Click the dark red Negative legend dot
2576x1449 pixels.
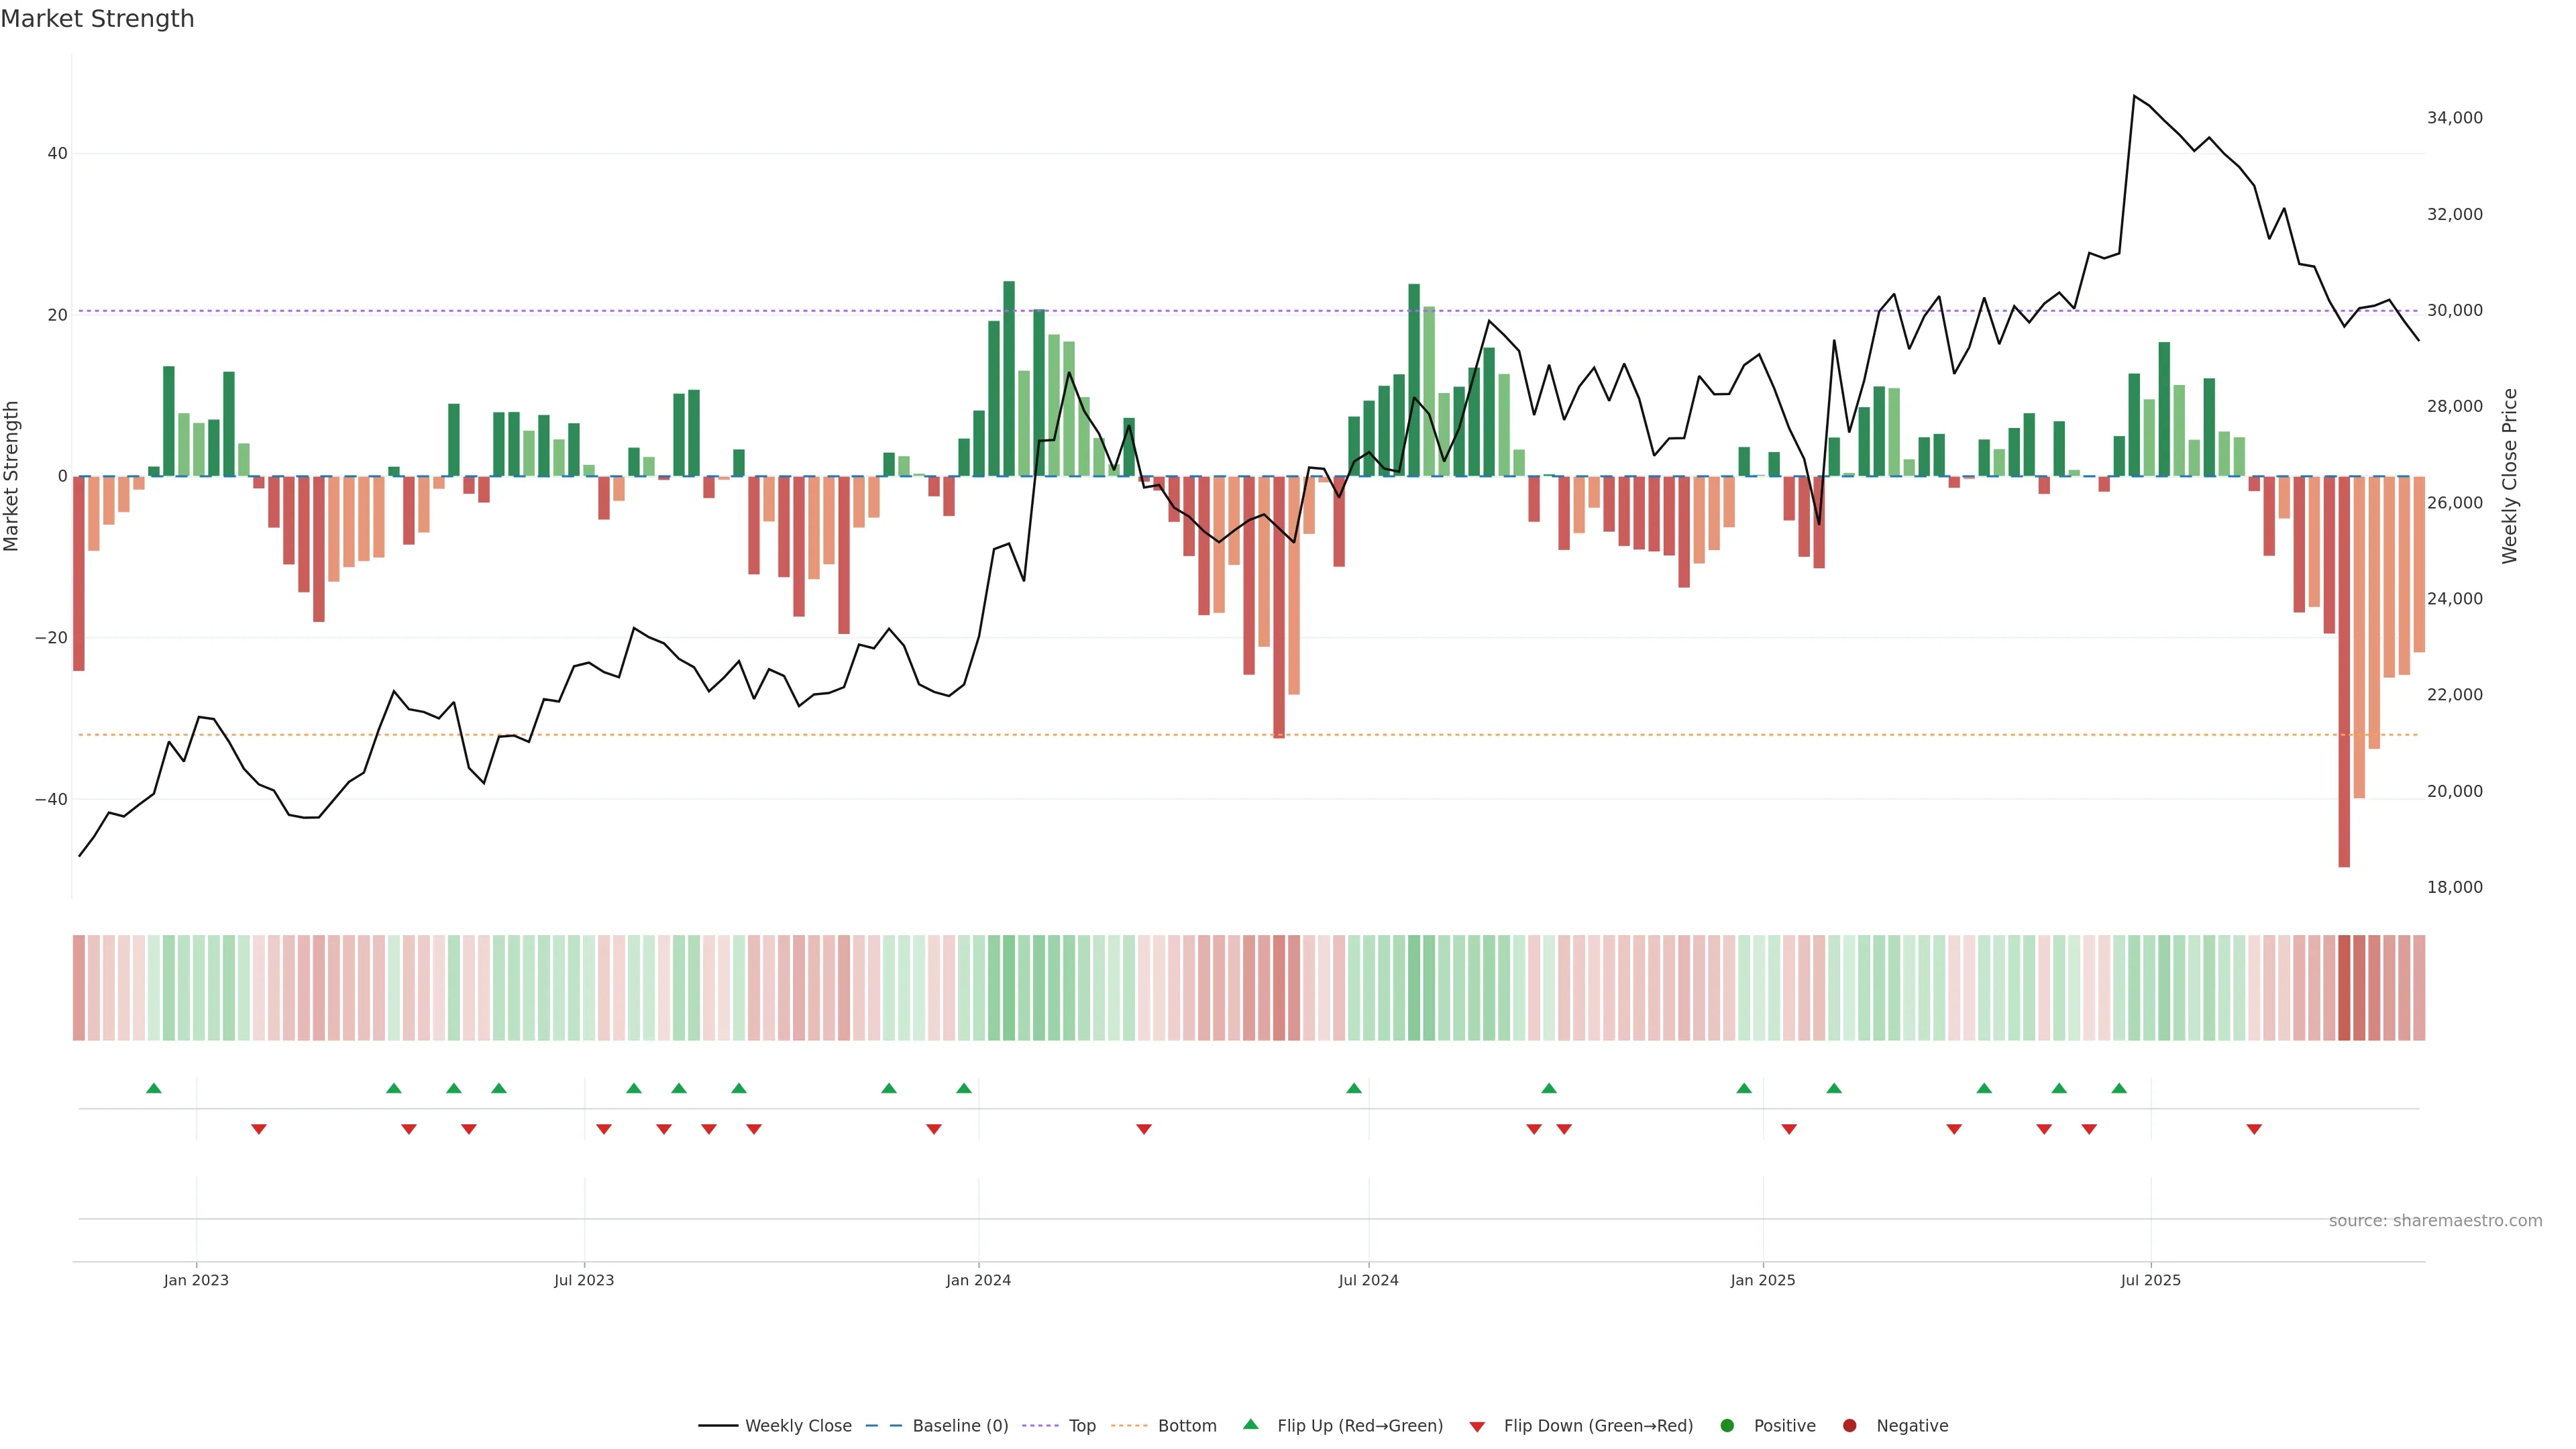[x=1849, y=1426]
